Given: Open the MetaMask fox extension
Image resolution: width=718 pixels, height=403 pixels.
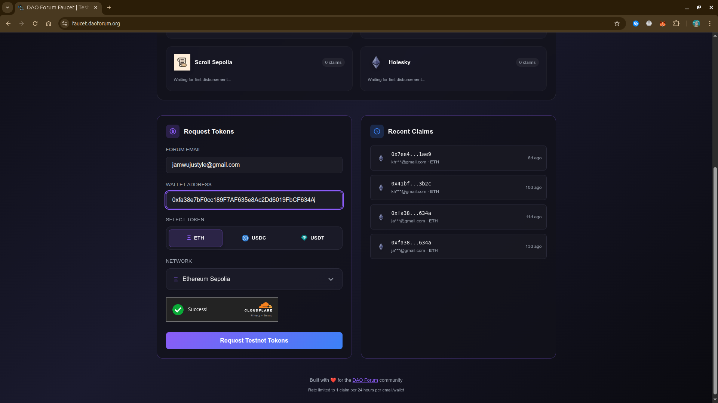Looking at the screenshot, I should [662, 24].
